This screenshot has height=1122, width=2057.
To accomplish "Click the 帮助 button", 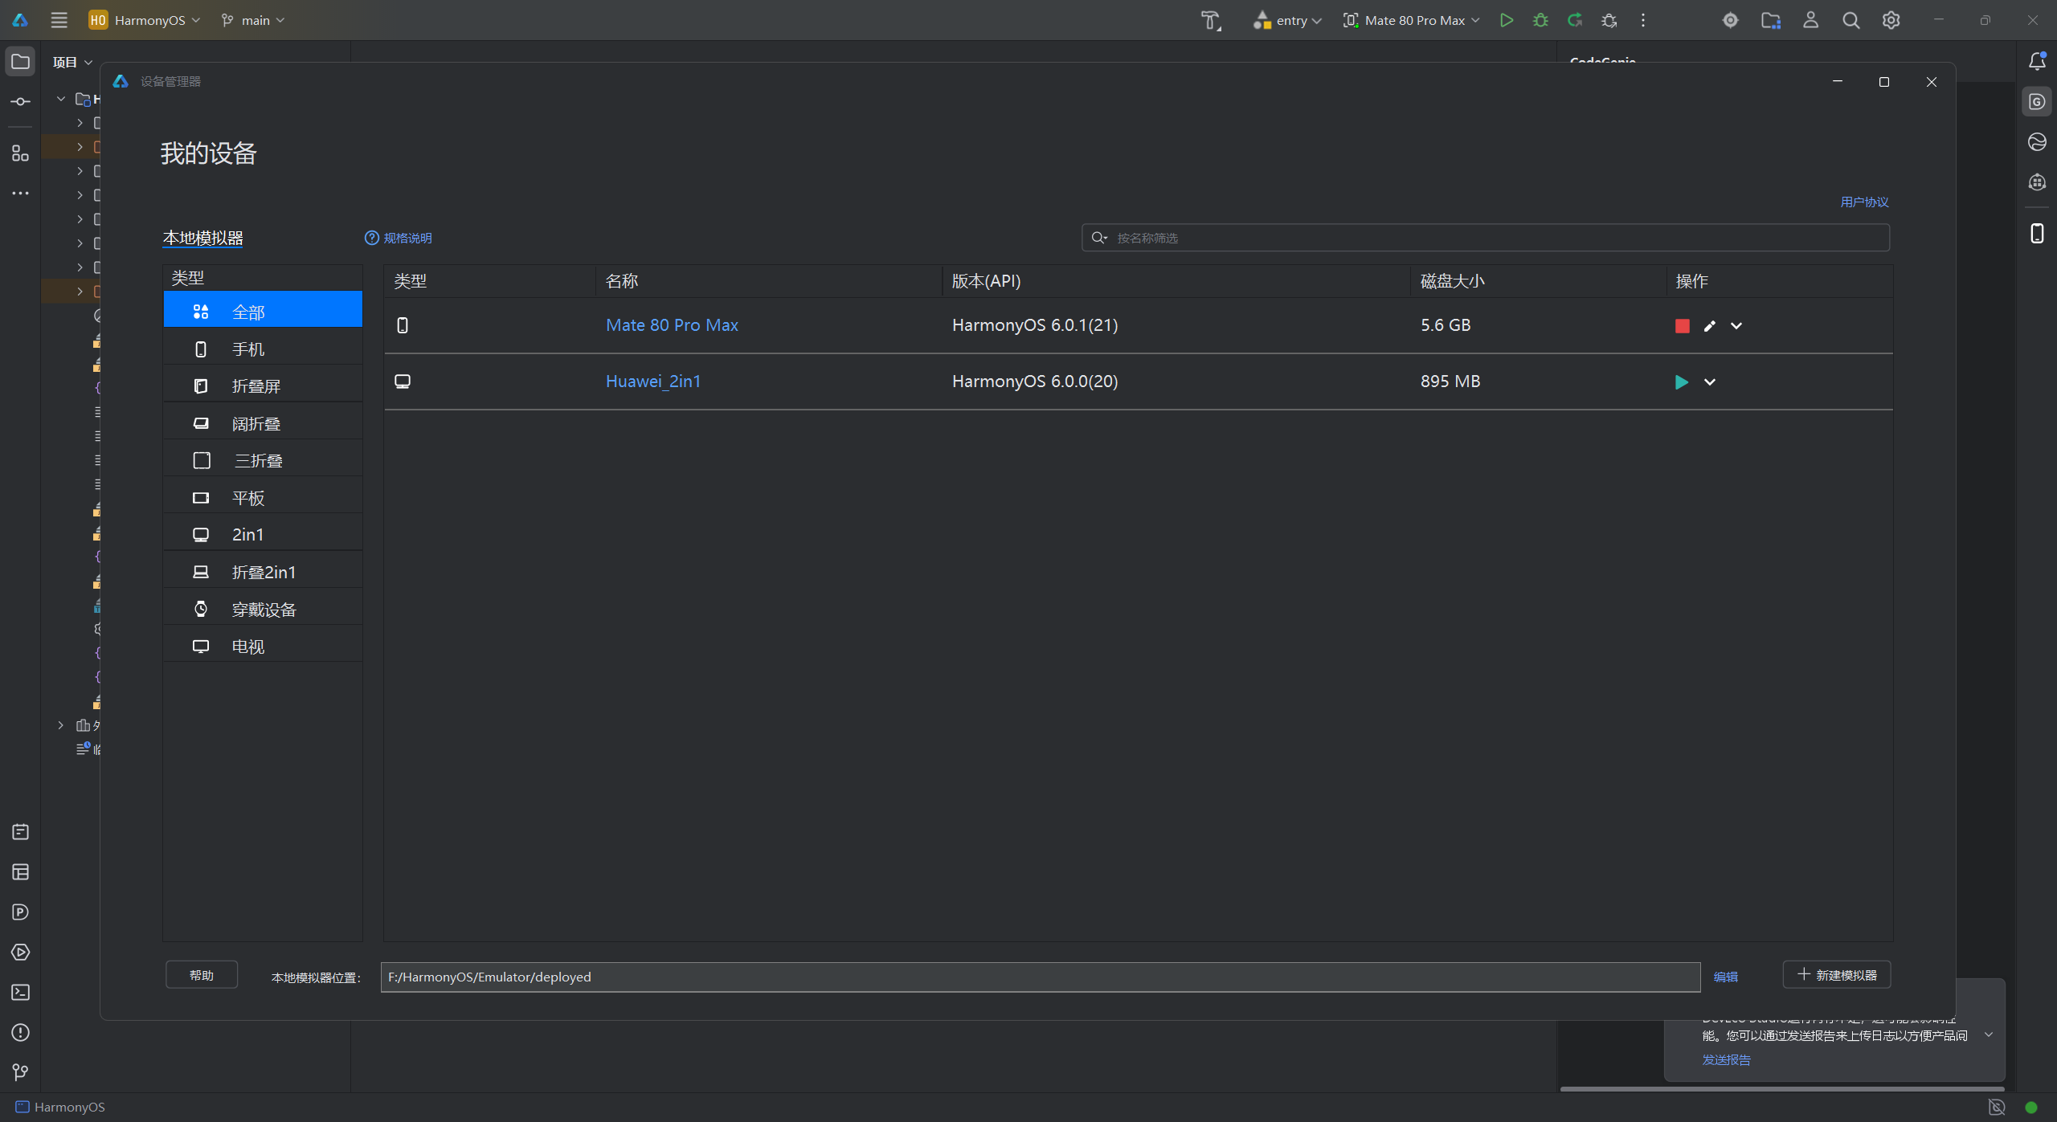I will pos(202,975).
